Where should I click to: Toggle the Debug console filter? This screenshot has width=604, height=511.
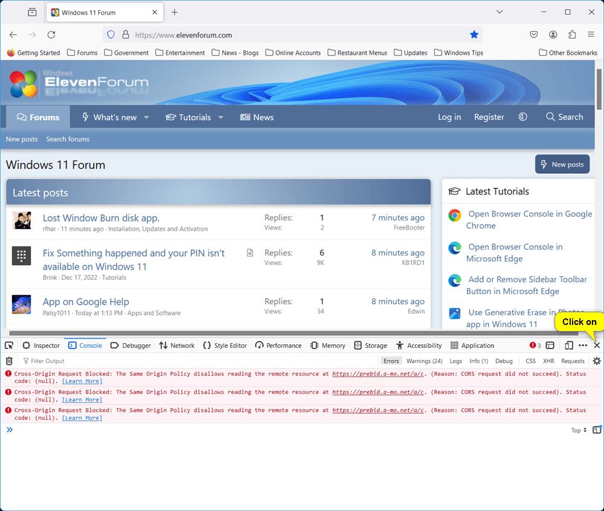[504, 361]
